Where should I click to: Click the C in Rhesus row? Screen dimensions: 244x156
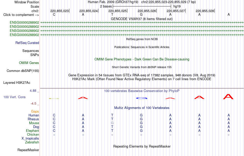[x=54, y=119]
